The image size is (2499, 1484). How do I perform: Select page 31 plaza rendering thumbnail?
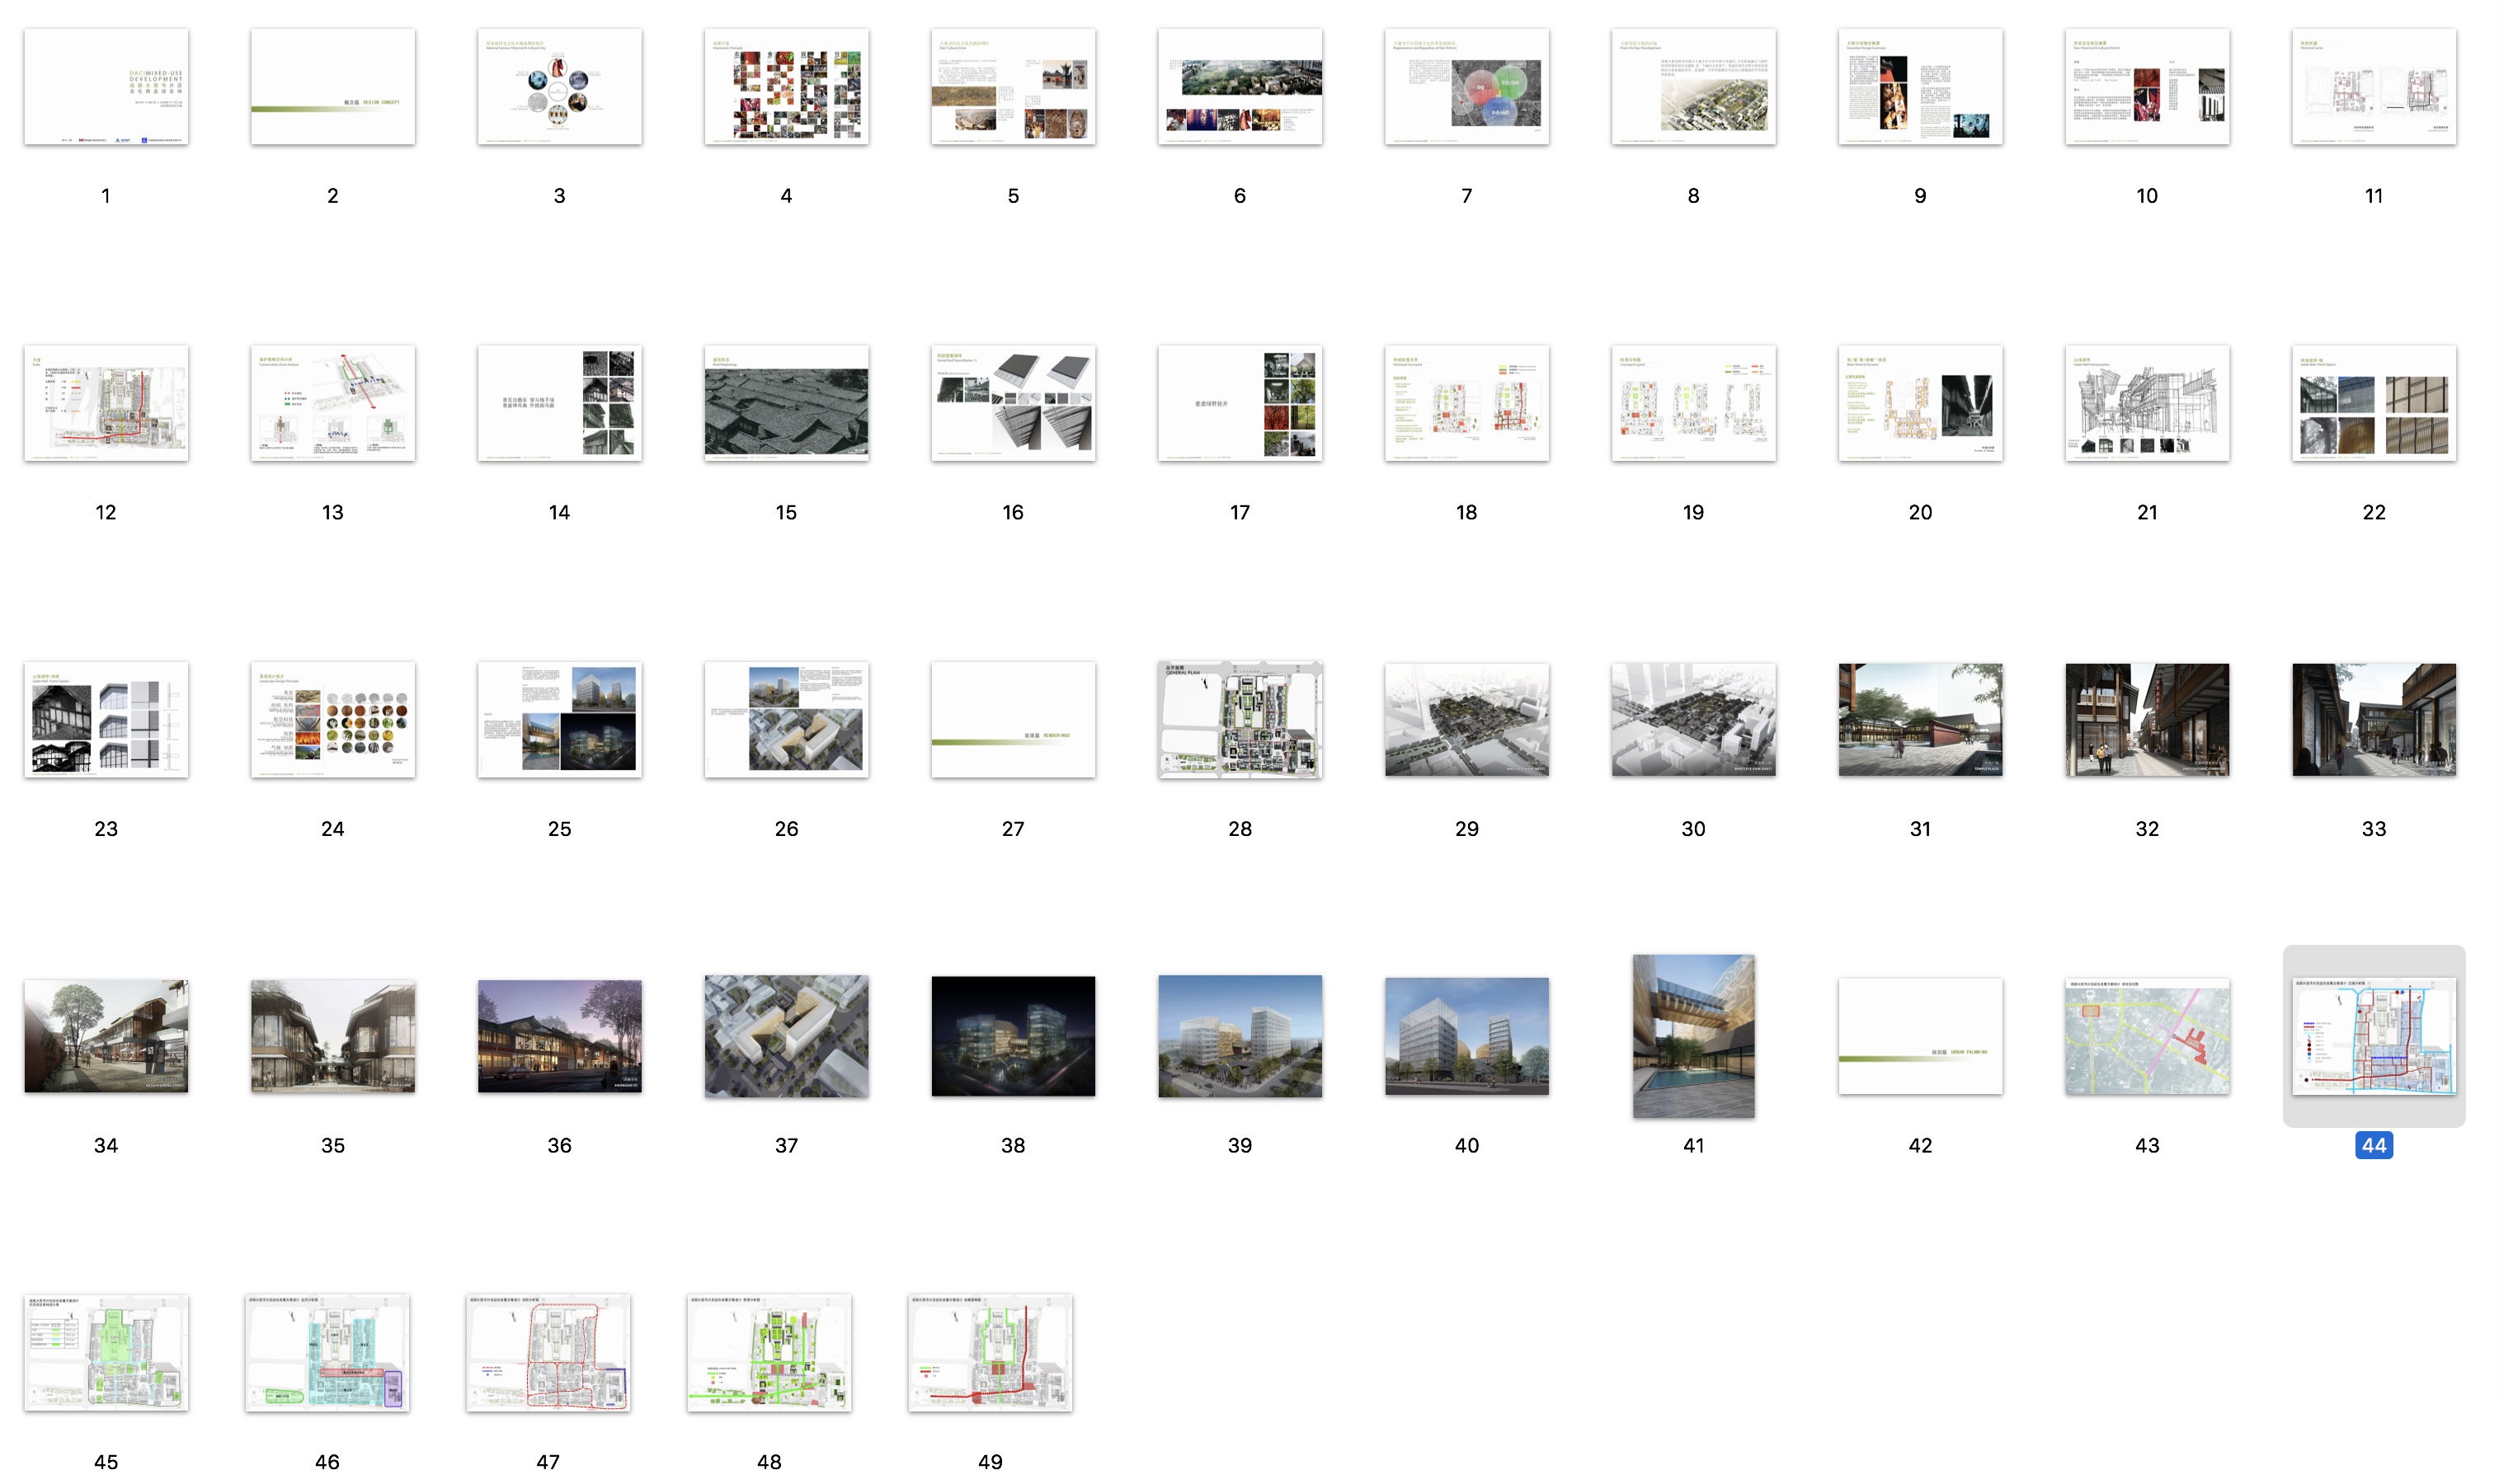point(1921,719)
